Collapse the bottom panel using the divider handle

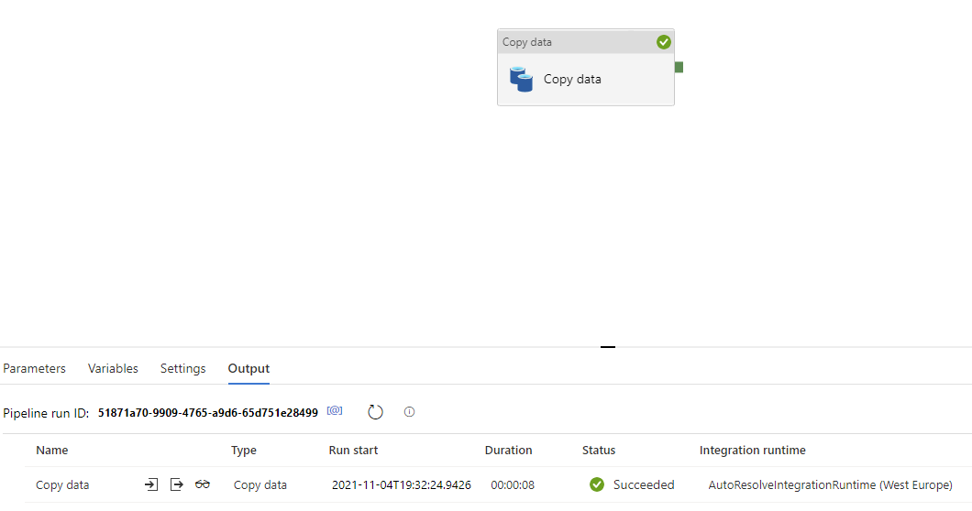coord(607,347)
